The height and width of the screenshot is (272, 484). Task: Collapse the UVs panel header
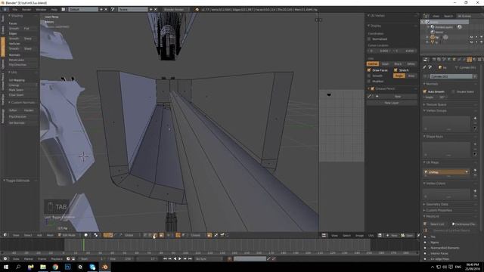click(x=14, y=73)
